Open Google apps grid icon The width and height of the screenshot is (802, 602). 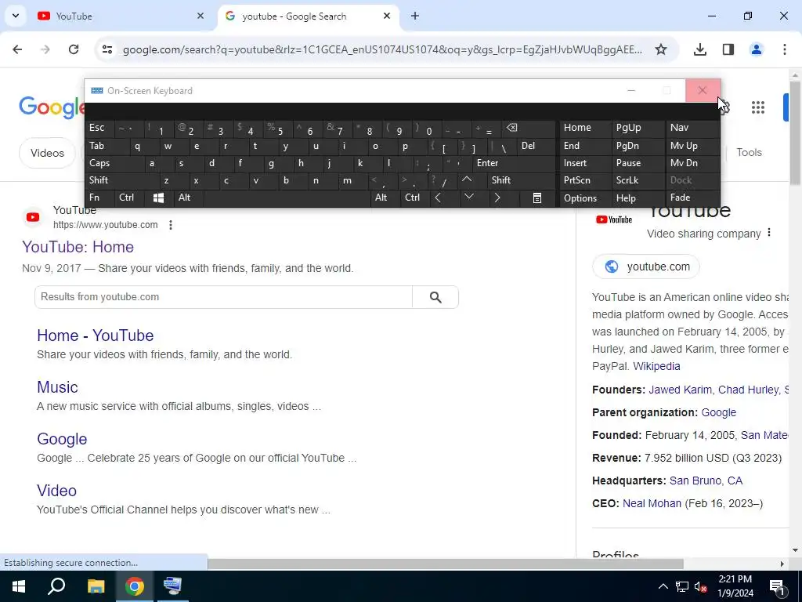click(758, 107)
